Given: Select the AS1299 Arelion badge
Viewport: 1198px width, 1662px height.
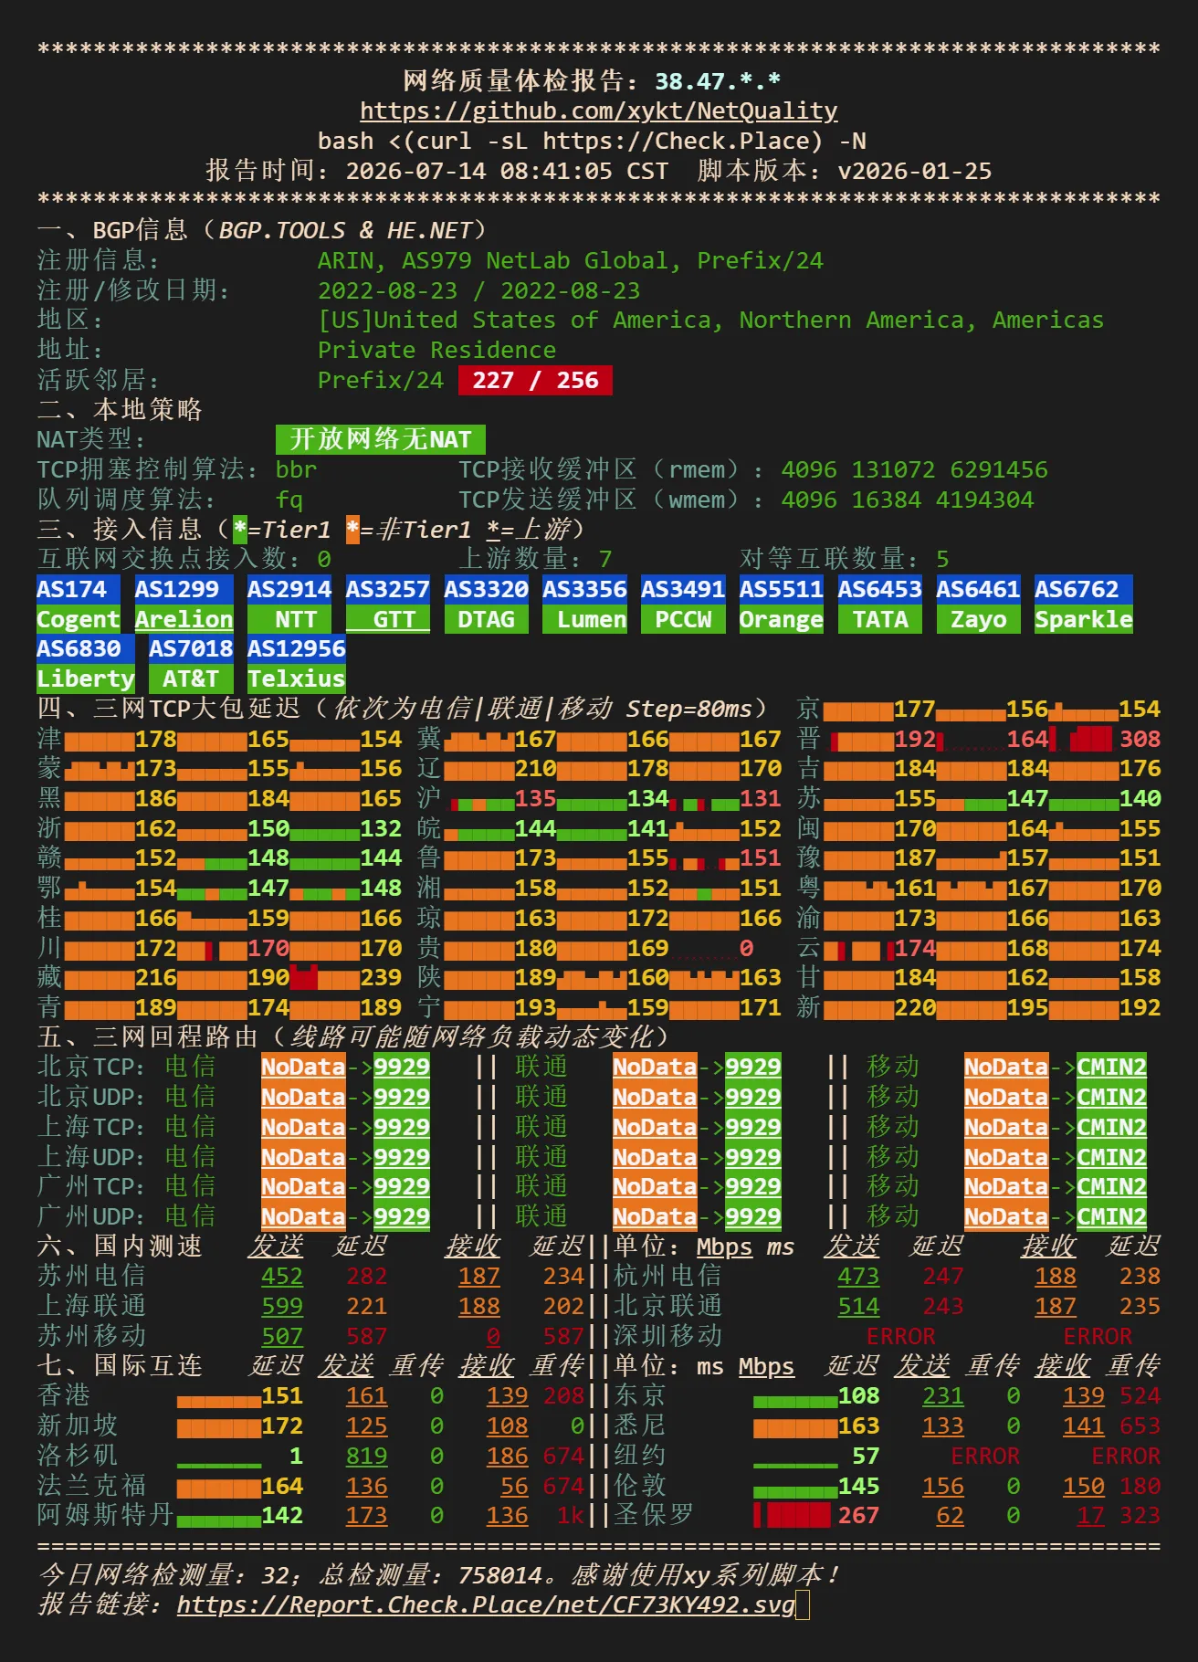Looking at the screenshot, I should tap(184, 604).
